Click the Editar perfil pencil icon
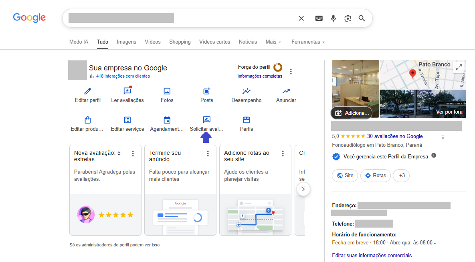475x262 pixels. 87,91
